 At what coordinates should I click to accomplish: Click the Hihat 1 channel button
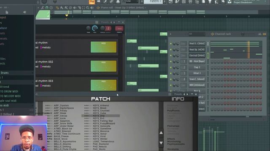(197, 73)
